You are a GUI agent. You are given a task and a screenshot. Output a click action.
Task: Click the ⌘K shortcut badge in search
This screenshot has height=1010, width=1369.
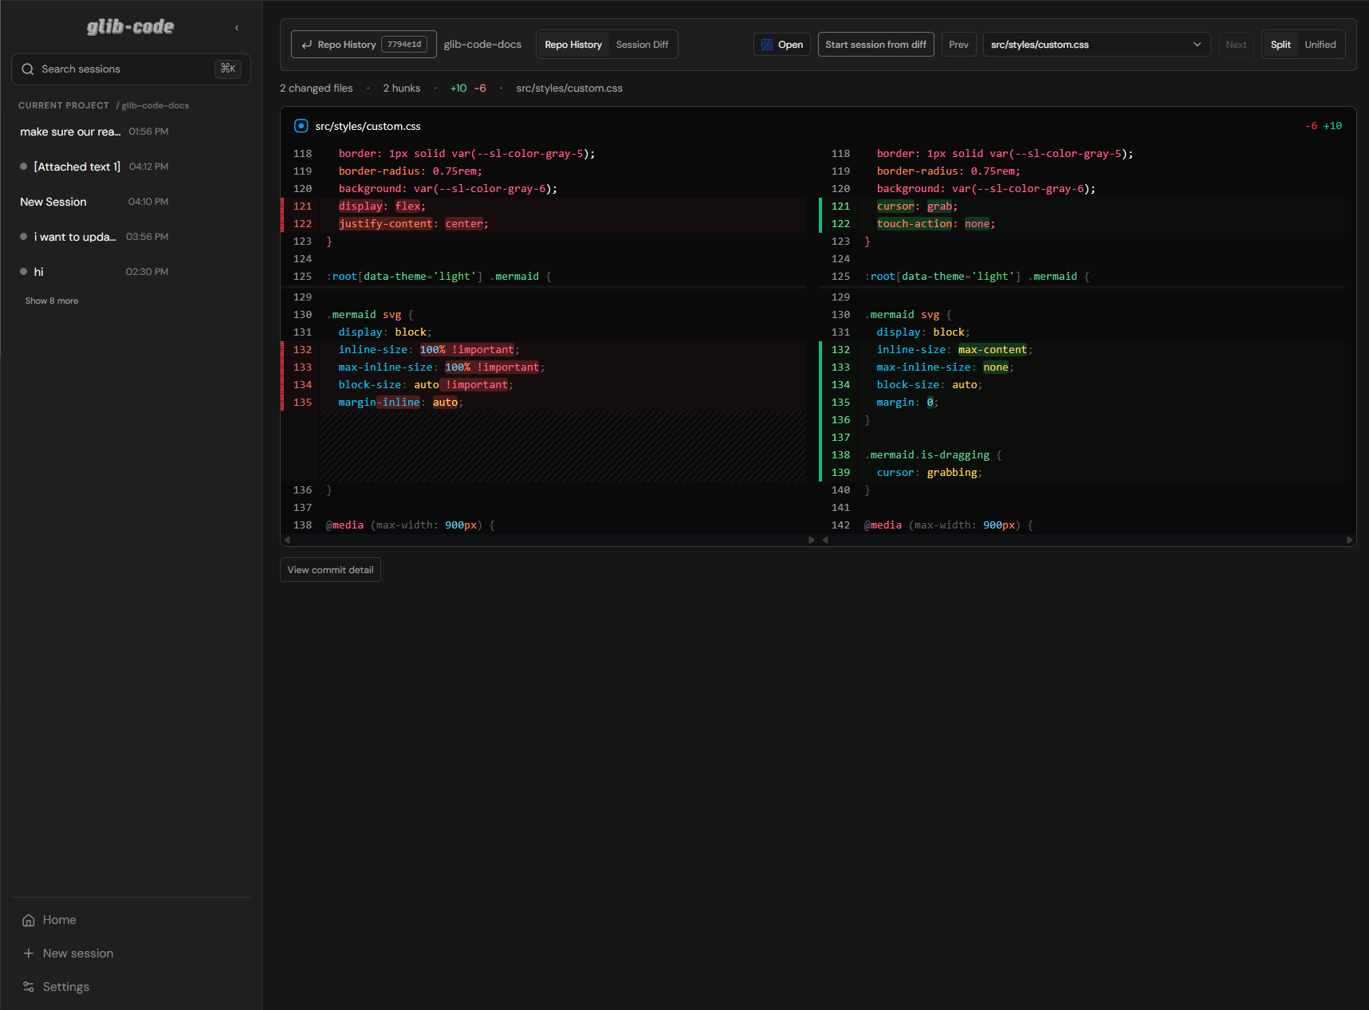pos(228,69)
